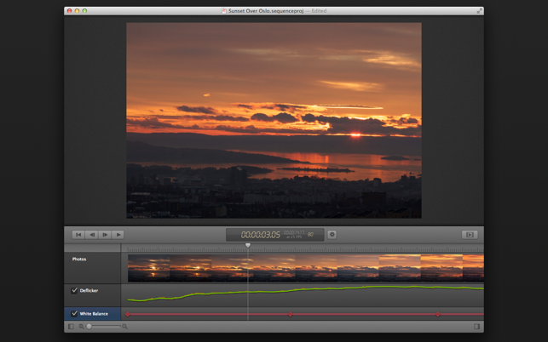
Task: Close the window with the red button
Action: 69,11
